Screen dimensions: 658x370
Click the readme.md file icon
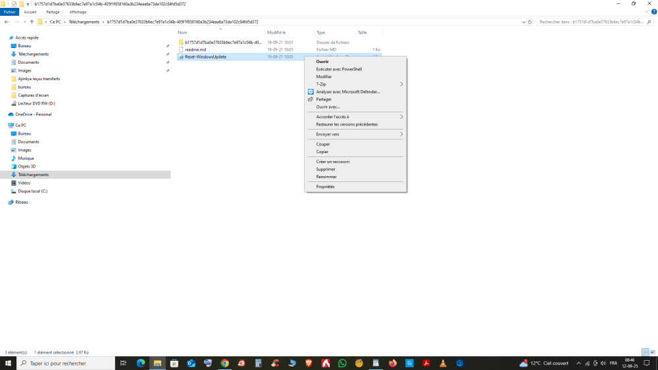pos(181,49)
